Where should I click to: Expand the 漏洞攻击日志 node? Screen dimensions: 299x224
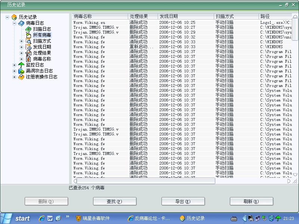click(x=14, y=71)
